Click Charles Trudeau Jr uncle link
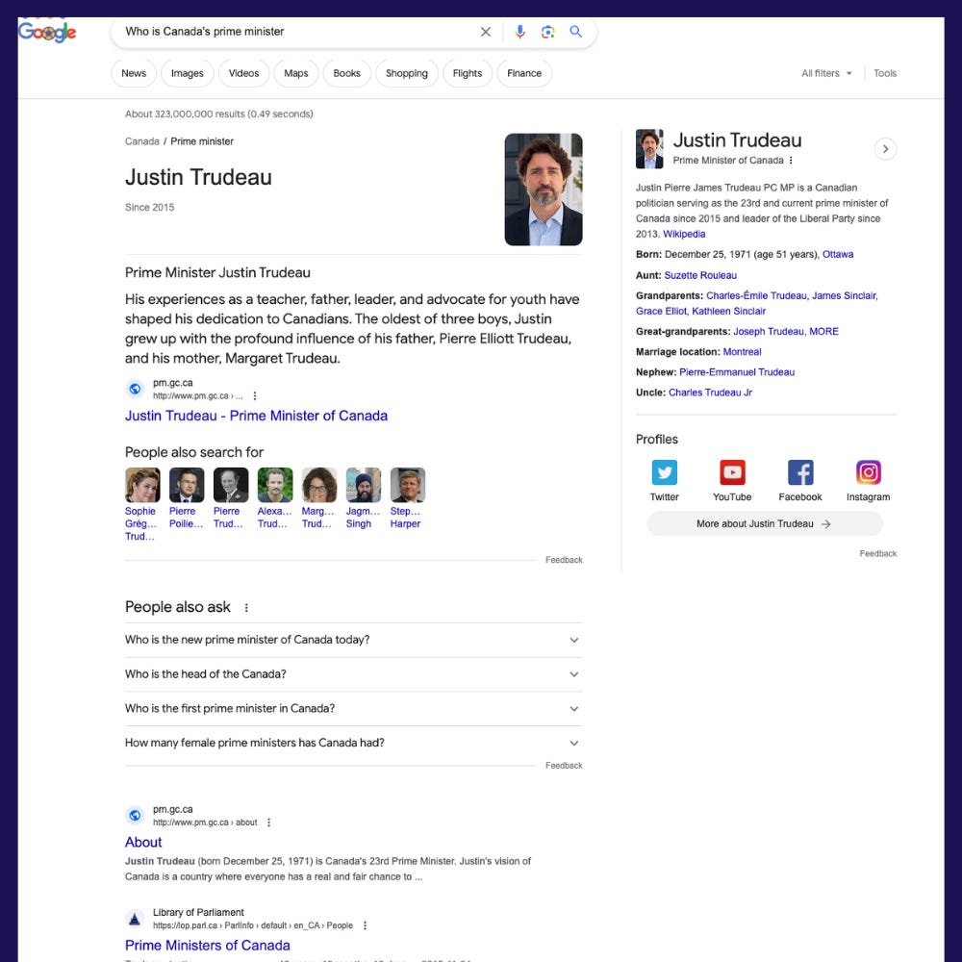Screen dimensions: 962x962 click(x=710, y=392)
